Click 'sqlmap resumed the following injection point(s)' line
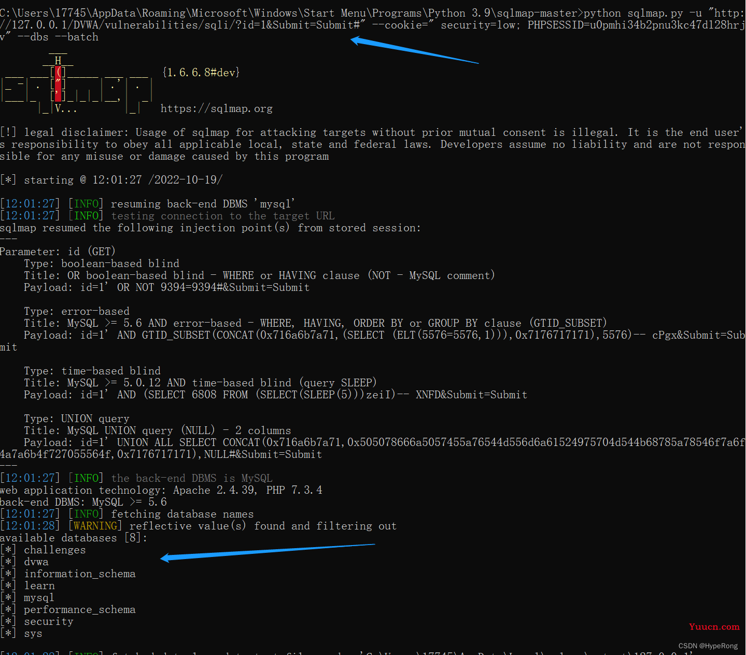 [210, 228]
